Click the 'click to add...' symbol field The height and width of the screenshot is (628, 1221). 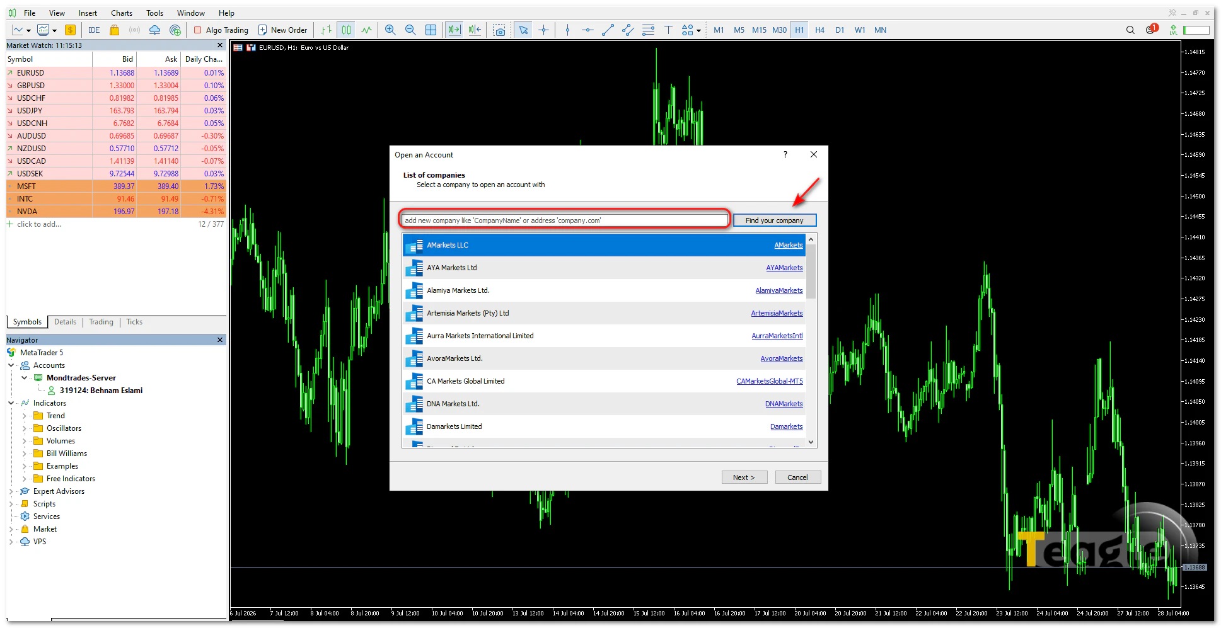point(39,224)
